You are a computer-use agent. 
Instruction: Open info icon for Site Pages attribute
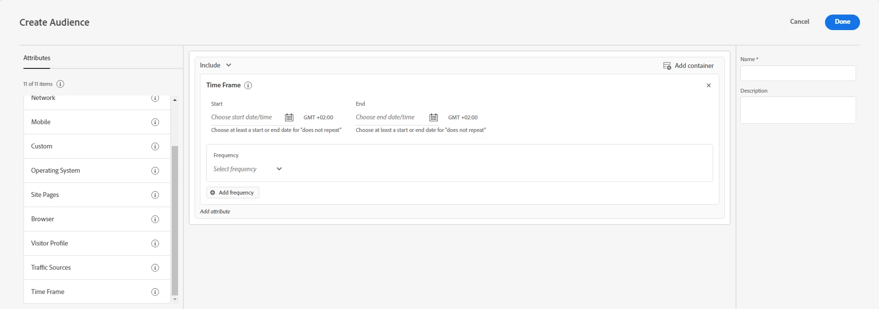tap(155, 195)
